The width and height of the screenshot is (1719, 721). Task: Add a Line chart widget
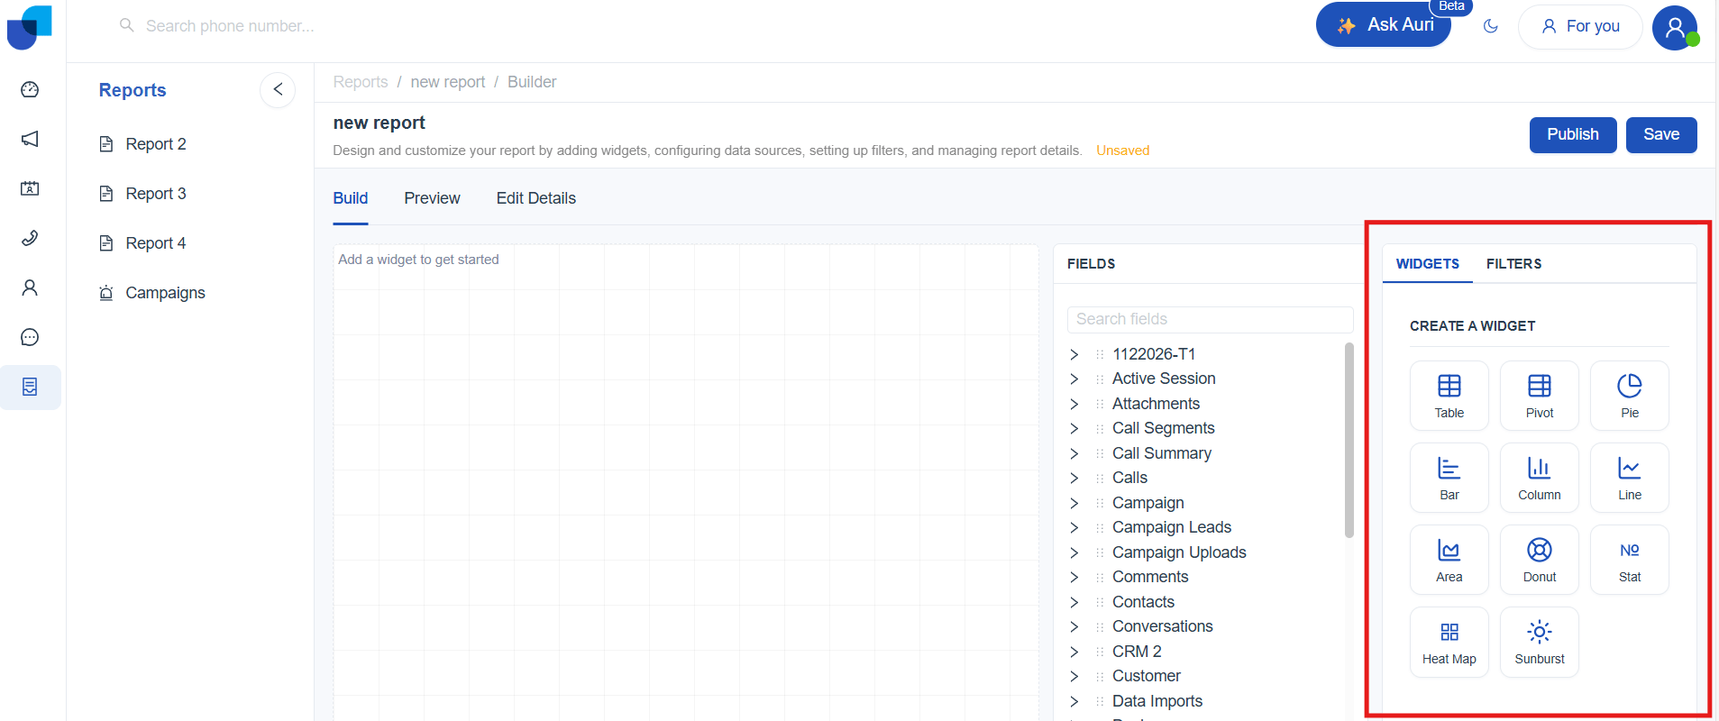pyautogui.click(x=1629, y=478)
